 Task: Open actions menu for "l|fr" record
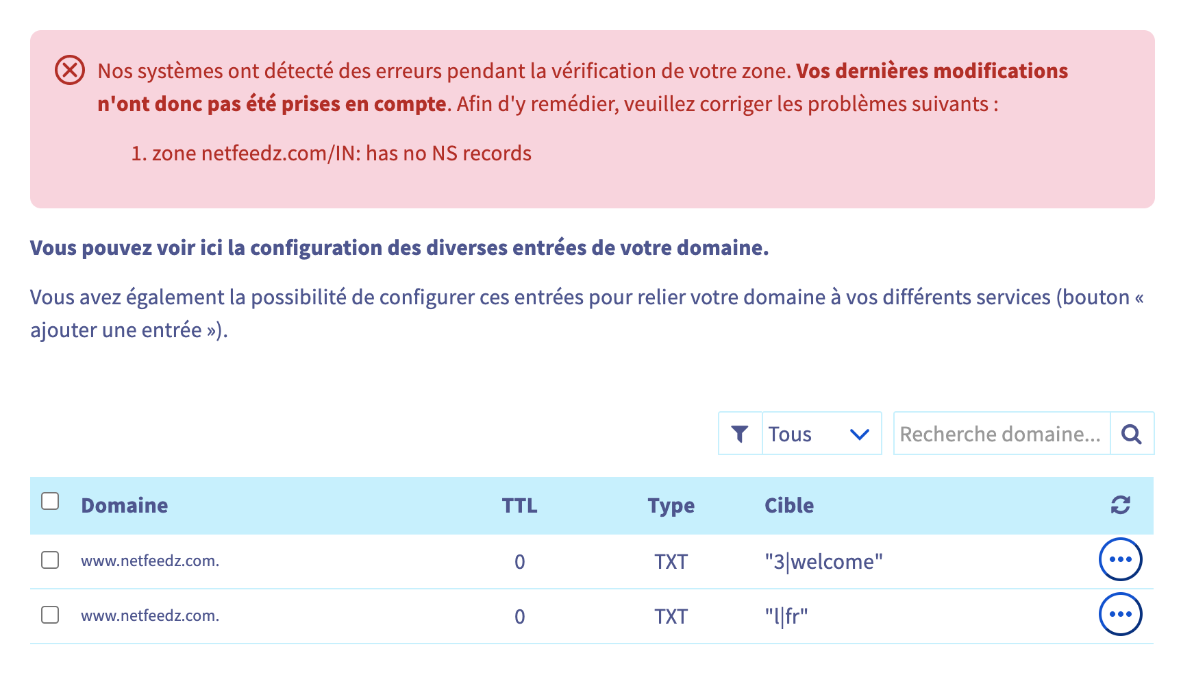point(1120,615)
